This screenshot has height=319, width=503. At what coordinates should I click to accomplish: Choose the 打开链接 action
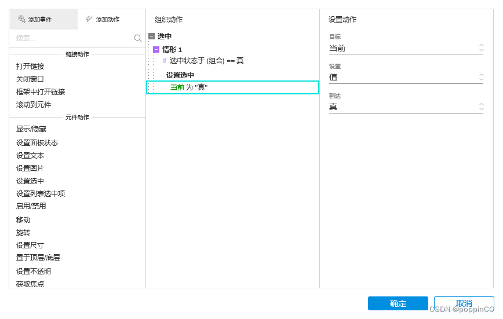(30, 67)
